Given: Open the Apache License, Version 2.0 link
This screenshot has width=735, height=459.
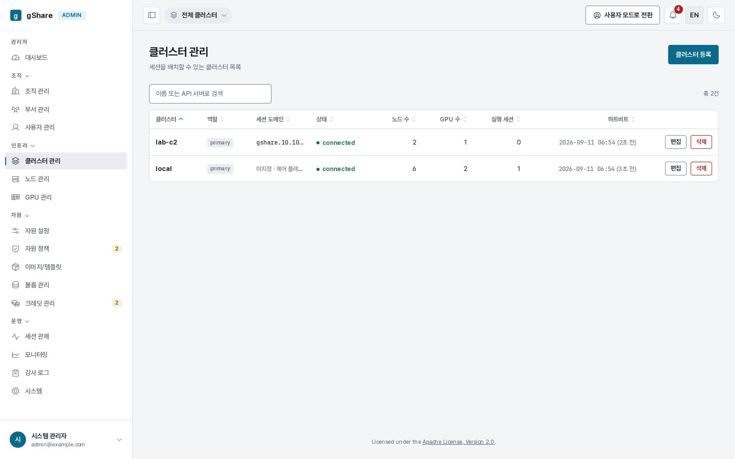Looking at the screenshot, I should point(458,442).
